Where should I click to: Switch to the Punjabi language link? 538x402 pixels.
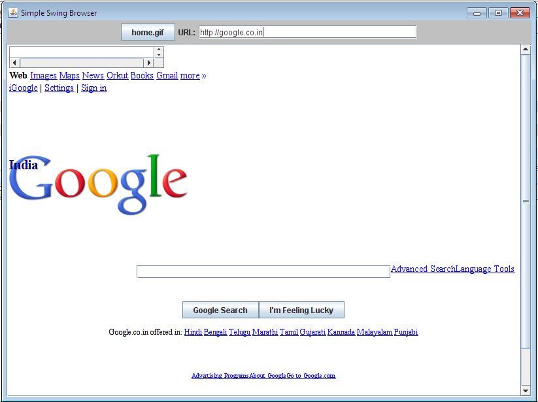(x=406, y=332)
